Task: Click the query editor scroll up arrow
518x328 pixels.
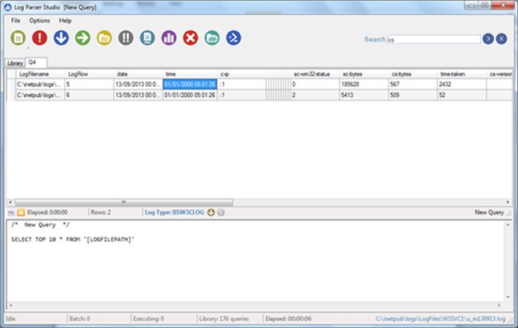Action: coord(508,225)
